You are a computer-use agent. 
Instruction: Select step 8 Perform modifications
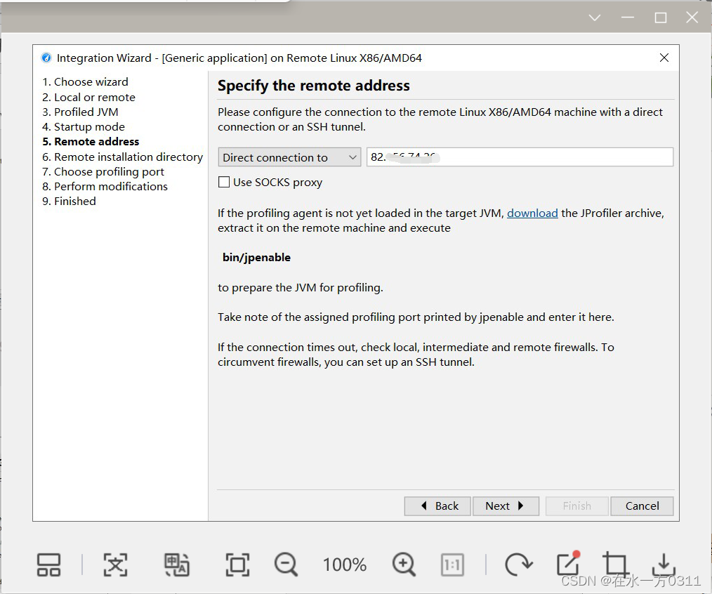coord(105,186)
